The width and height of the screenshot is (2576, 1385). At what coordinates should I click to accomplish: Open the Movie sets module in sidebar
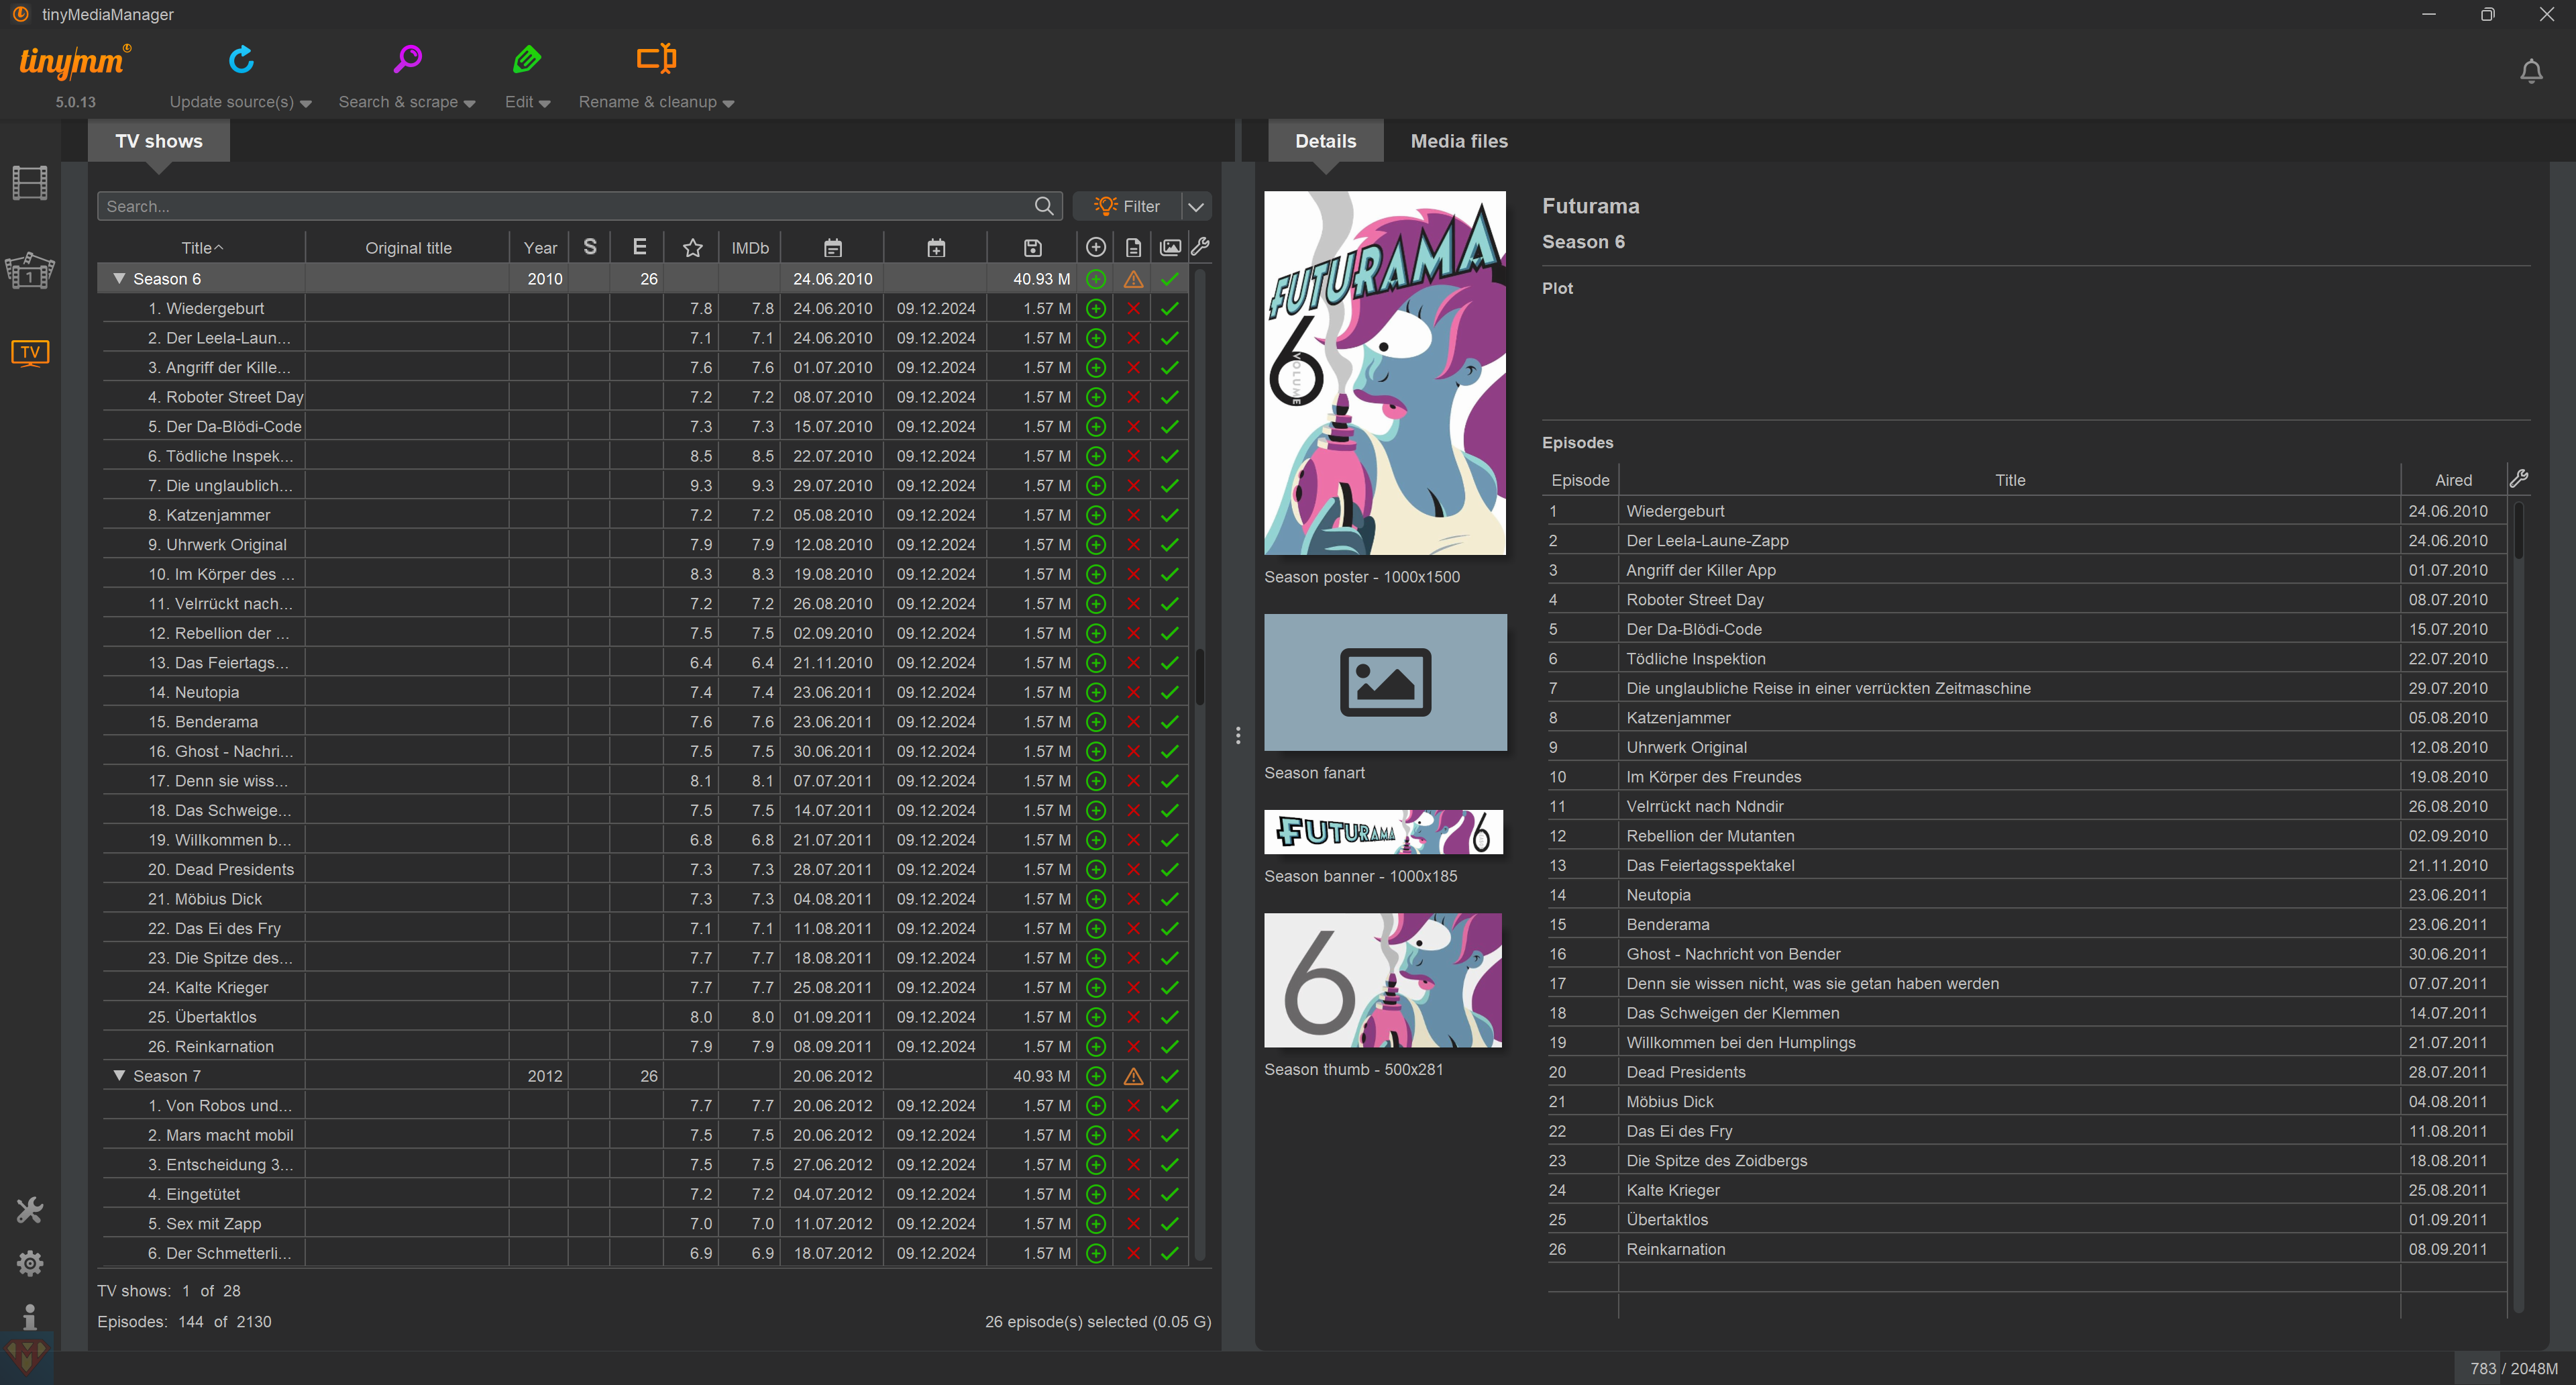(30, 270)
